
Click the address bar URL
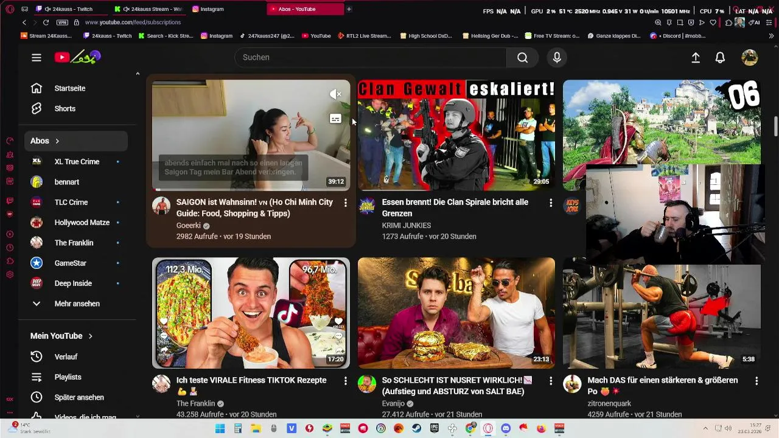pyautogui.click(x=133, y=23)
